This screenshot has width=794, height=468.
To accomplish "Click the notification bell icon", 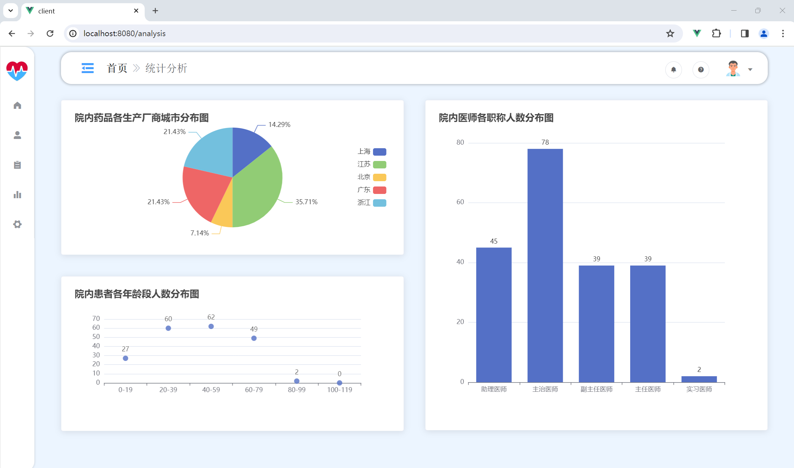I will [673, 69].
